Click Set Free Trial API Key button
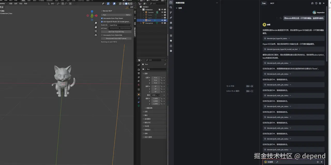This screenshot has width=331, height=165. 116,32
